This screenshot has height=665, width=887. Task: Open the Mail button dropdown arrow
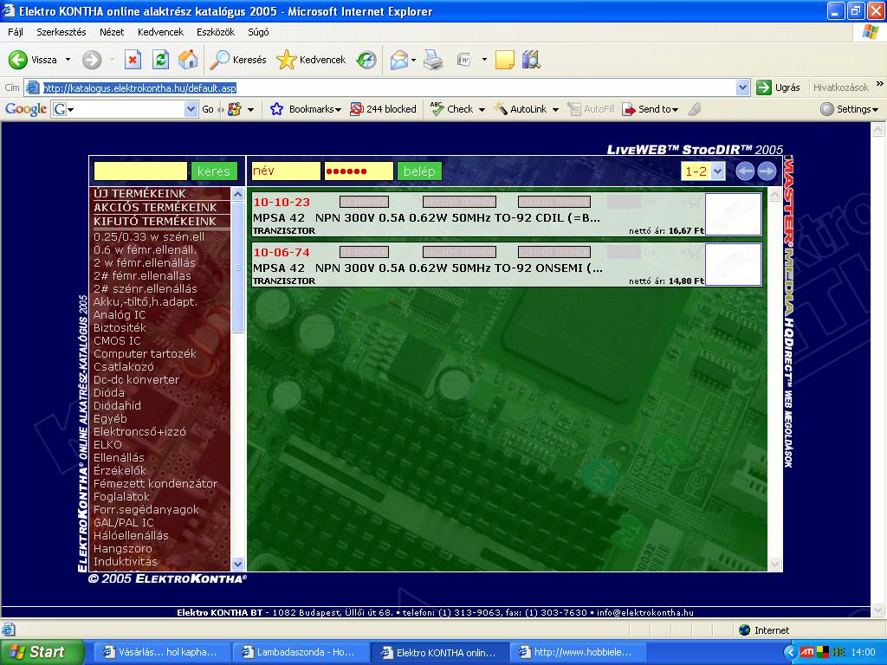click(413, 60)
